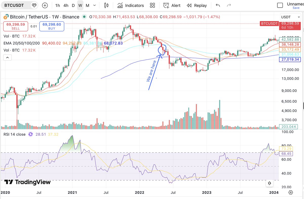Select the 1h timeframe
304x199 pixels.
coord(58,5)
